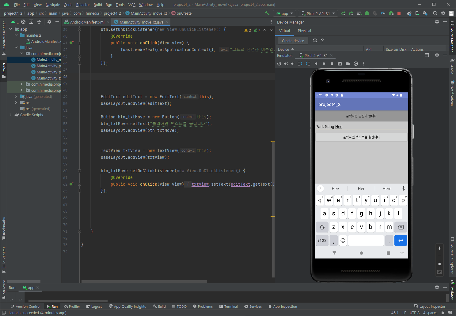
Task: Click the Debug app bug icon
Action: [367, 13]
